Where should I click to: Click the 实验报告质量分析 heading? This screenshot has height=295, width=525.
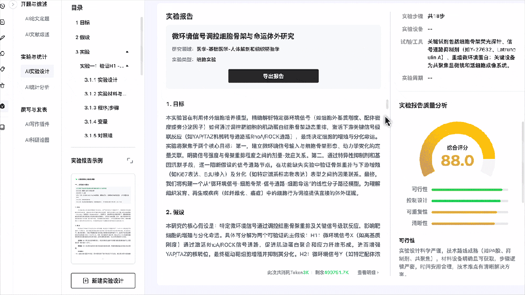[x=423, y=105]
